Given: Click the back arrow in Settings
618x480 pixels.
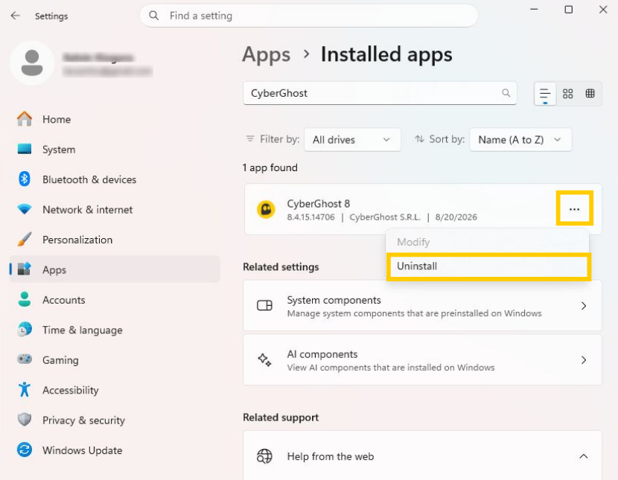Looking at the screenshot, I should click(x=16, y=16).
